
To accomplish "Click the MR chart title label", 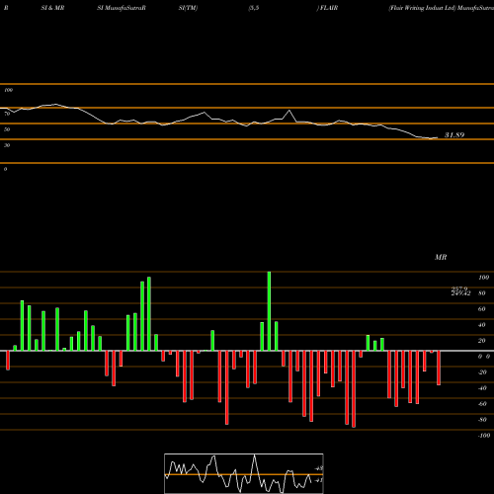I will 441,257.
